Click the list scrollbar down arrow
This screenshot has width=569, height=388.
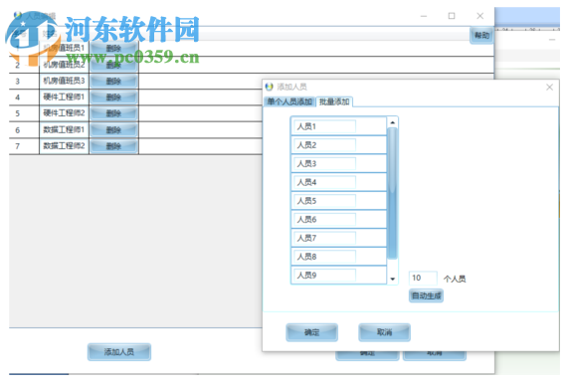(x=392, y=279)
